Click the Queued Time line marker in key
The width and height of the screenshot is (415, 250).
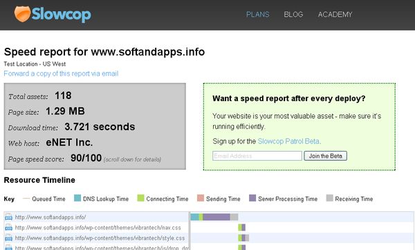[26, 199]
